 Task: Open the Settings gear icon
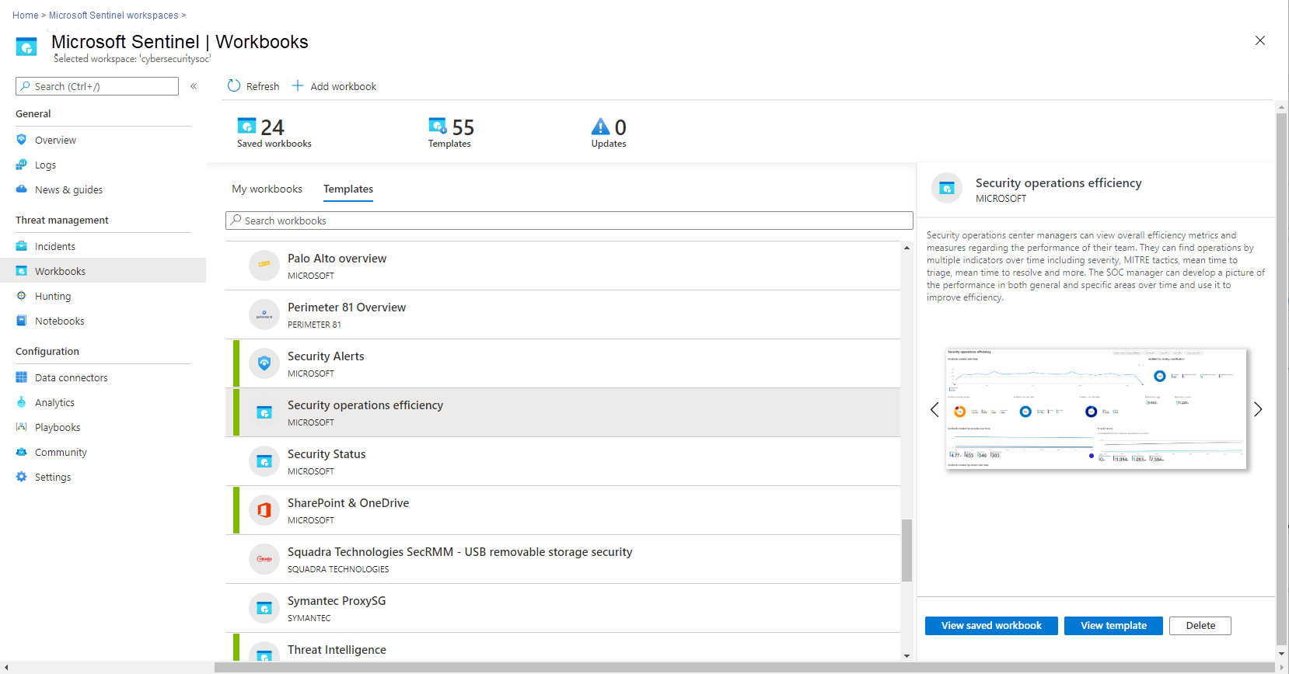point(22,477)
